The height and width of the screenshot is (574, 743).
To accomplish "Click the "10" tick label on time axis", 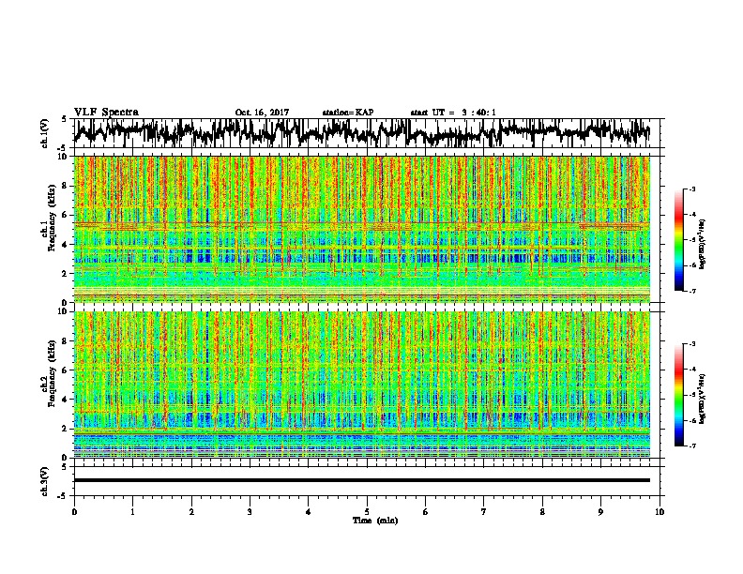I will [660, 512].
